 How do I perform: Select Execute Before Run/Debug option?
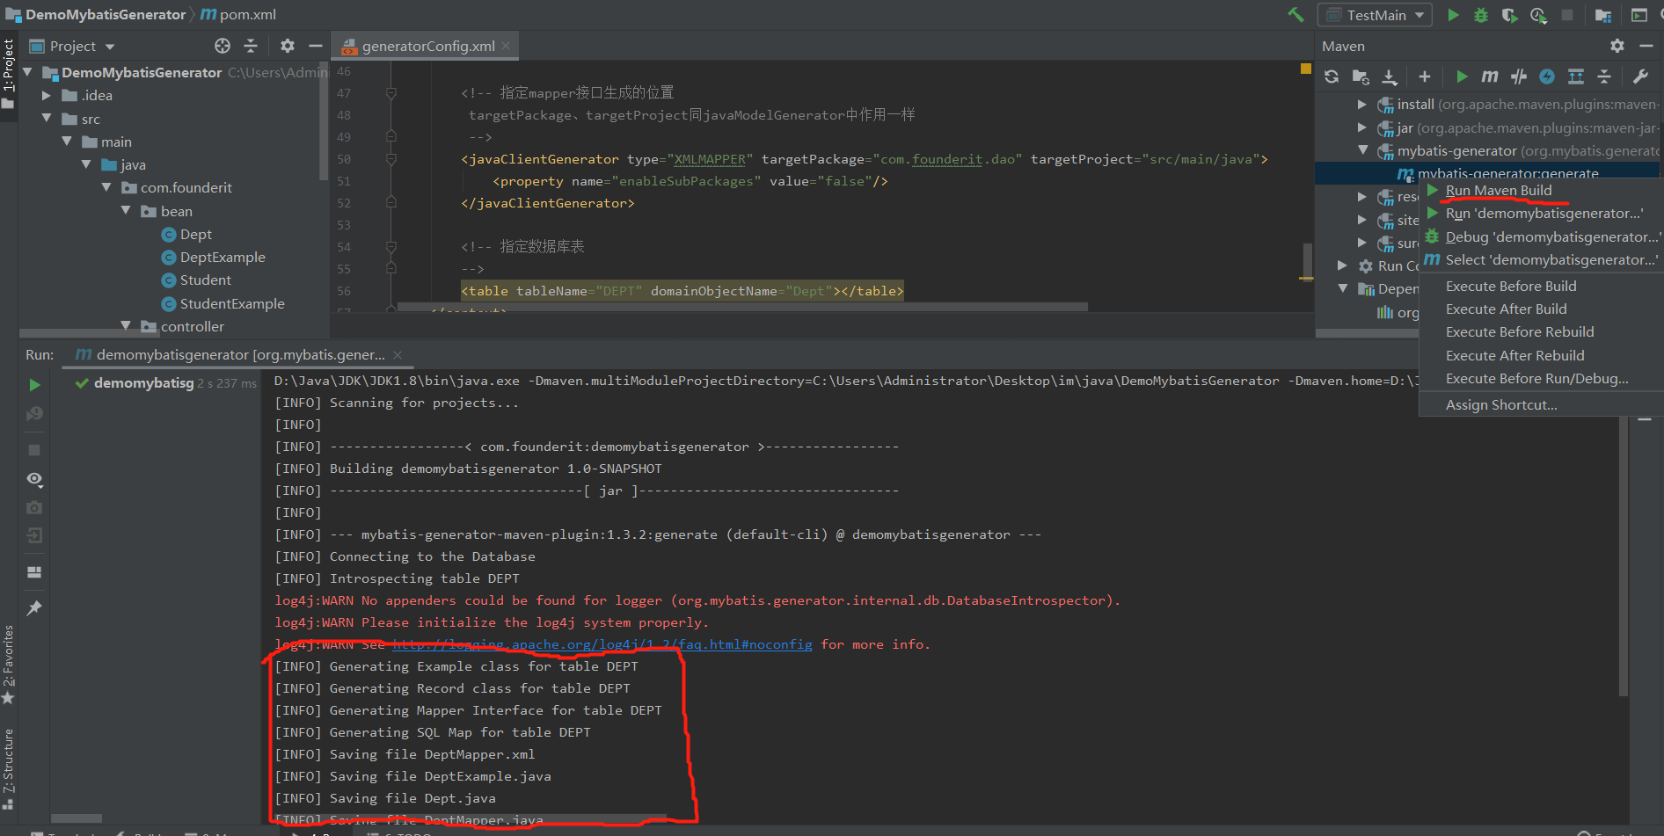pos(1537,379)
